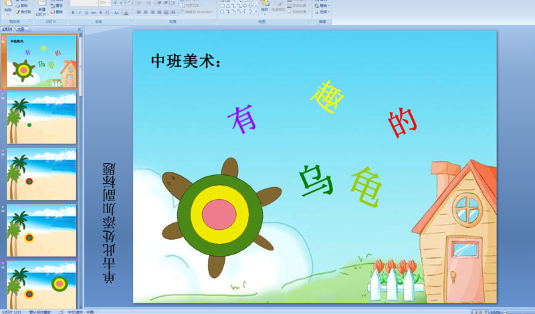535x314 pixels.
Task: Click the New Slide (新建幻灯片) button
Action: click(42, 8)
